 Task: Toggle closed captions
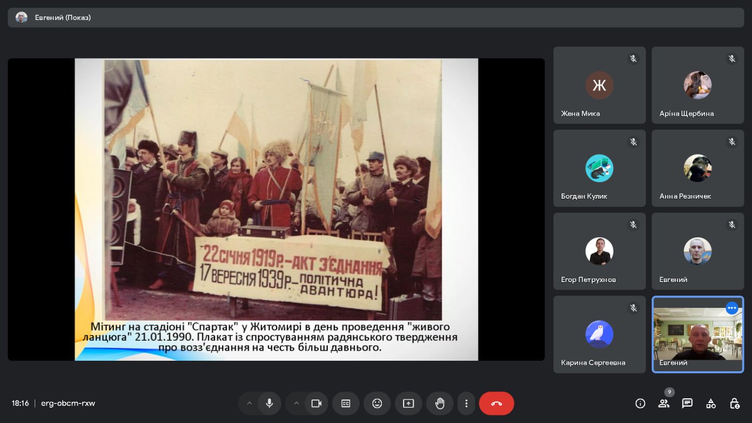point(346,403)
